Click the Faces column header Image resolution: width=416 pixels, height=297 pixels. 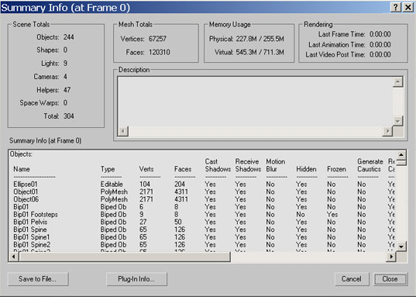coord(183,169)
